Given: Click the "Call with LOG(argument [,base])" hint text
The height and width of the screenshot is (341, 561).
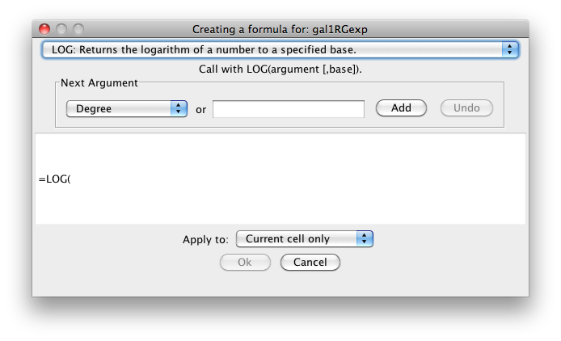Looking at the screenshot, I should coord(280,69).
